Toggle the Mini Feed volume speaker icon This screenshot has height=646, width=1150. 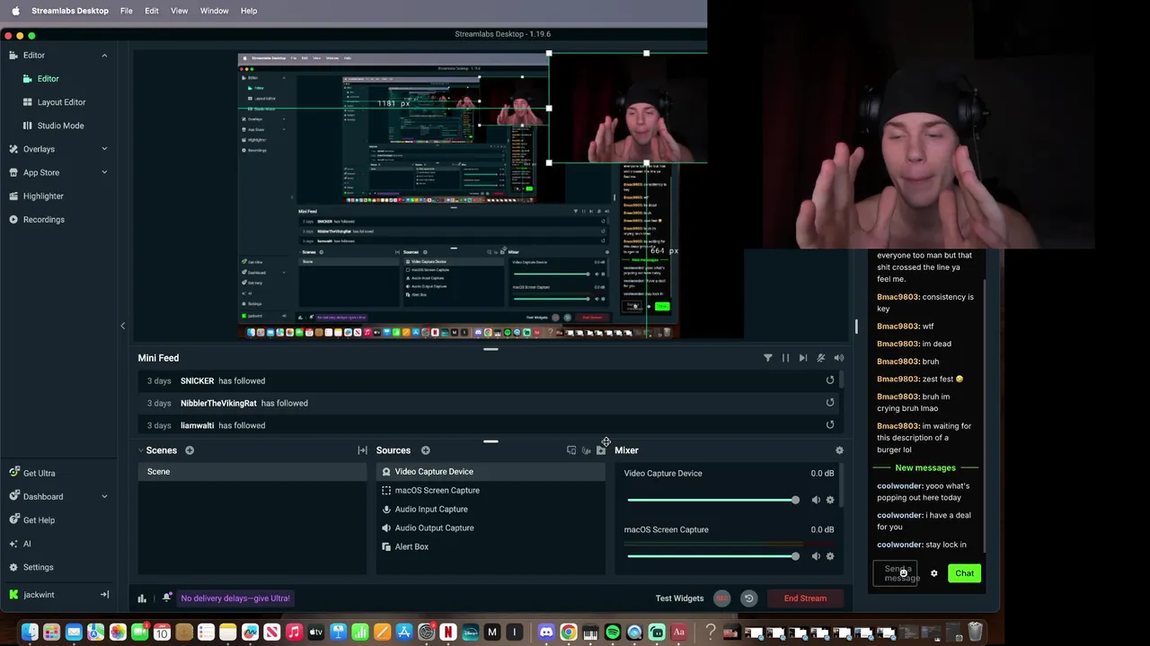click(x=838, y=358)
